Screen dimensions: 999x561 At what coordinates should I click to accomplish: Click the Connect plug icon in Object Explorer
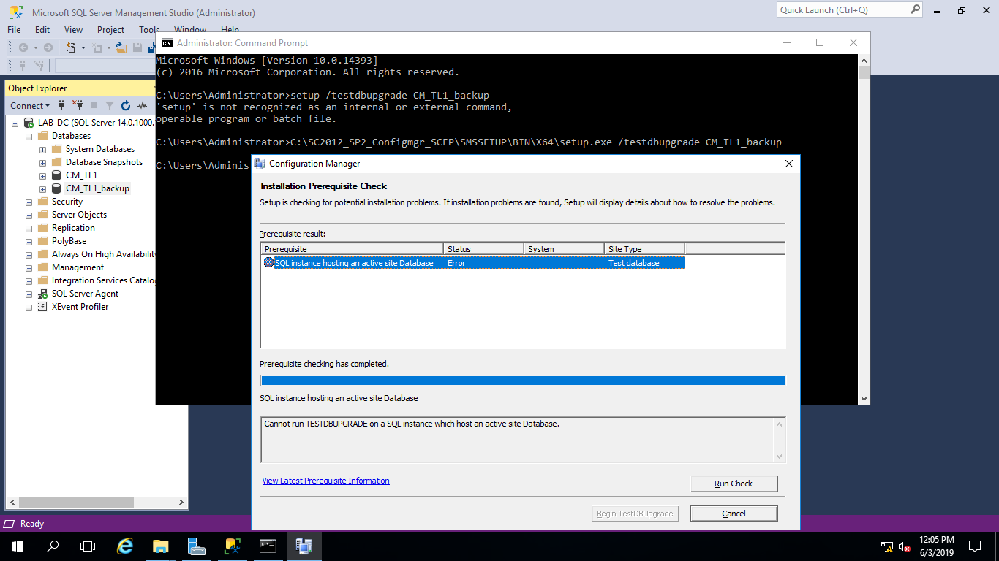61,105
